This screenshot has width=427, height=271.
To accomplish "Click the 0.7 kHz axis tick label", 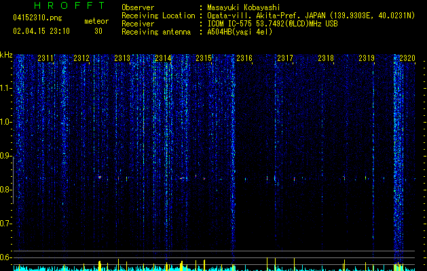I will [x=5, y=224].
